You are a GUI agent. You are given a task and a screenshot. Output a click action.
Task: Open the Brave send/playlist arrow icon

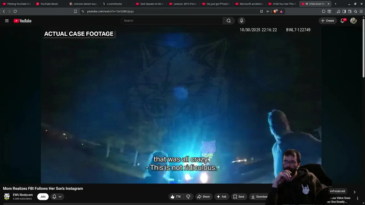(x=268, y=11)
